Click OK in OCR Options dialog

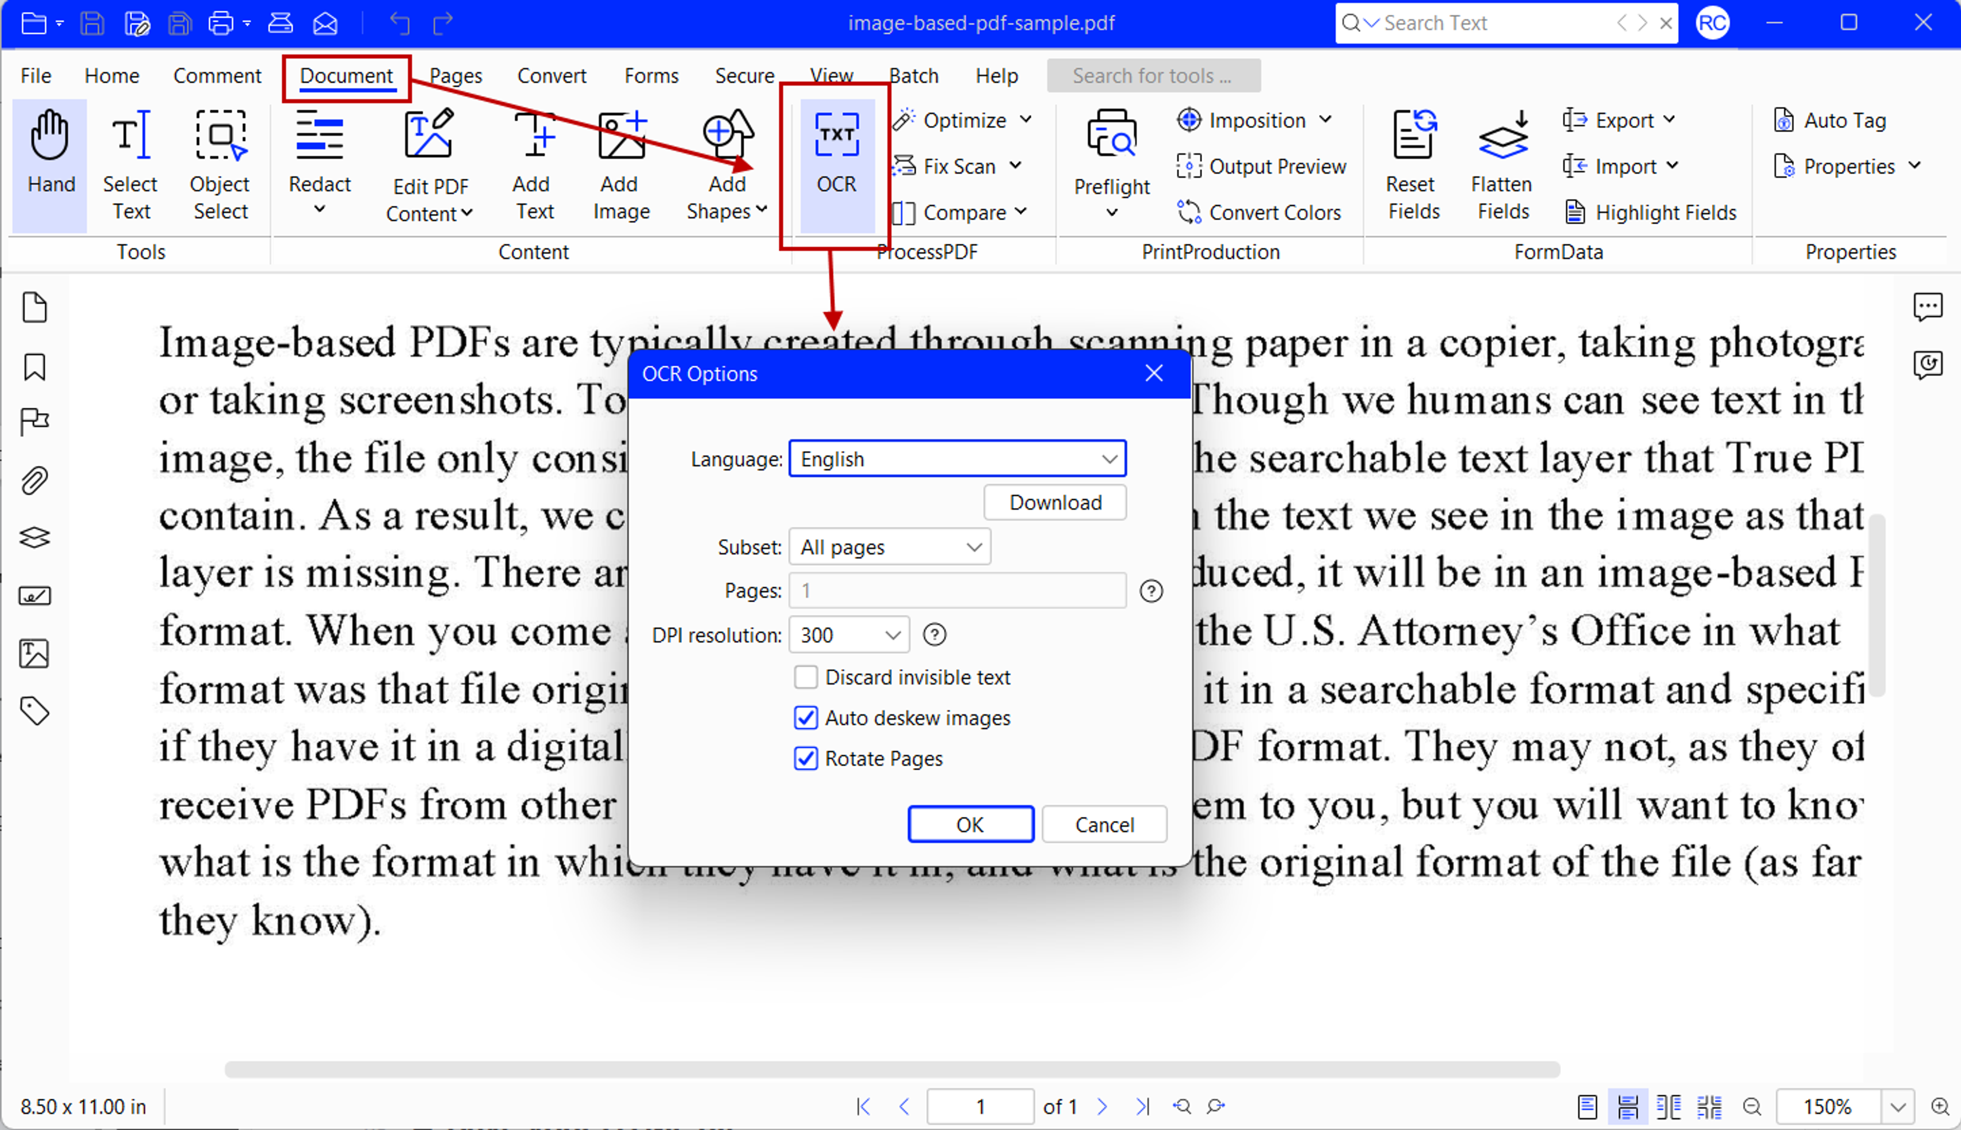click(970, 824)
